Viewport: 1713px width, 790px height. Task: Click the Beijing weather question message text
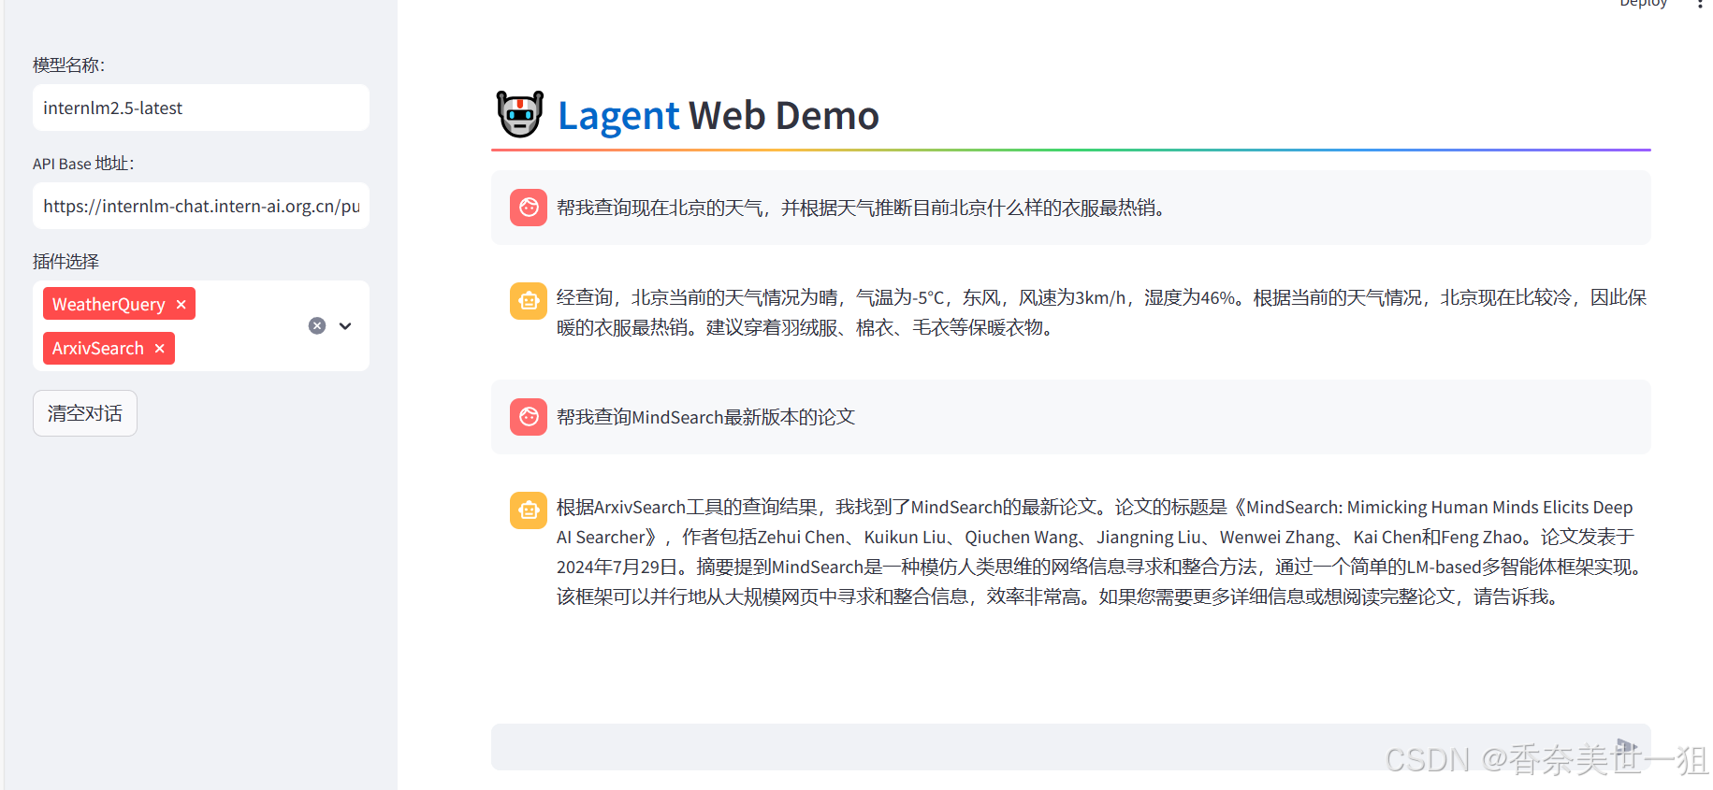click(x=863, y=208)
